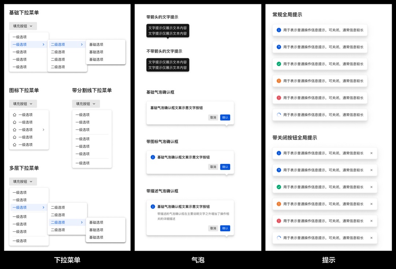Click the orange warning icon in 带关闭按钮全局提示
Screen dimensions: 396x269
pos(279,204)
